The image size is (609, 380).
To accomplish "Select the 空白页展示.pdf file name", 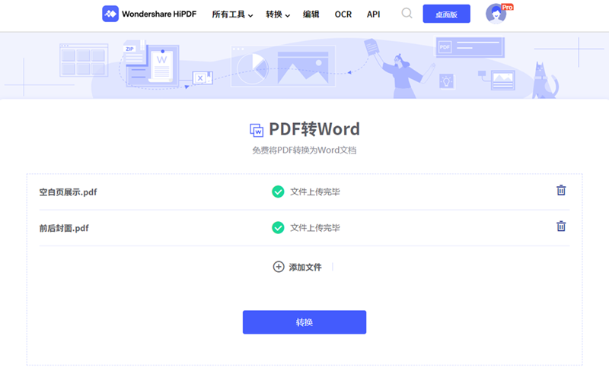I will [68, 192].
